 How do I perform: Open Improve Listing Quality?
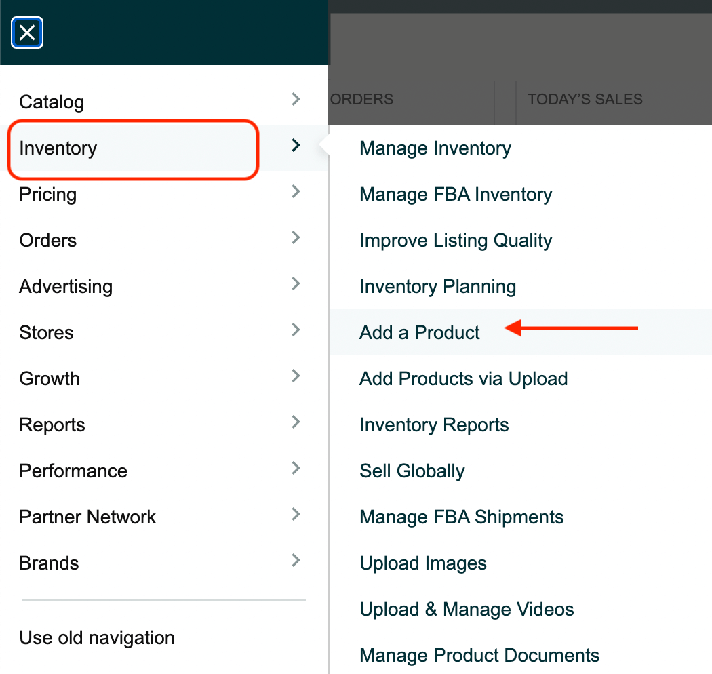click(x=456, y=241)
